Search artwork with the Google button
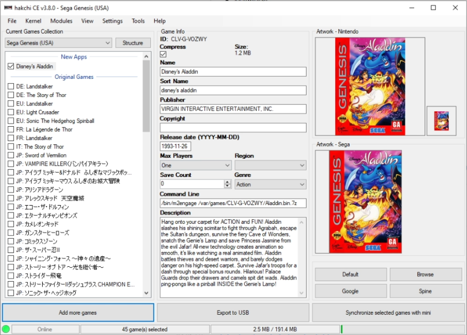Screen dimensions: 467x335 (x=351, y=291)
